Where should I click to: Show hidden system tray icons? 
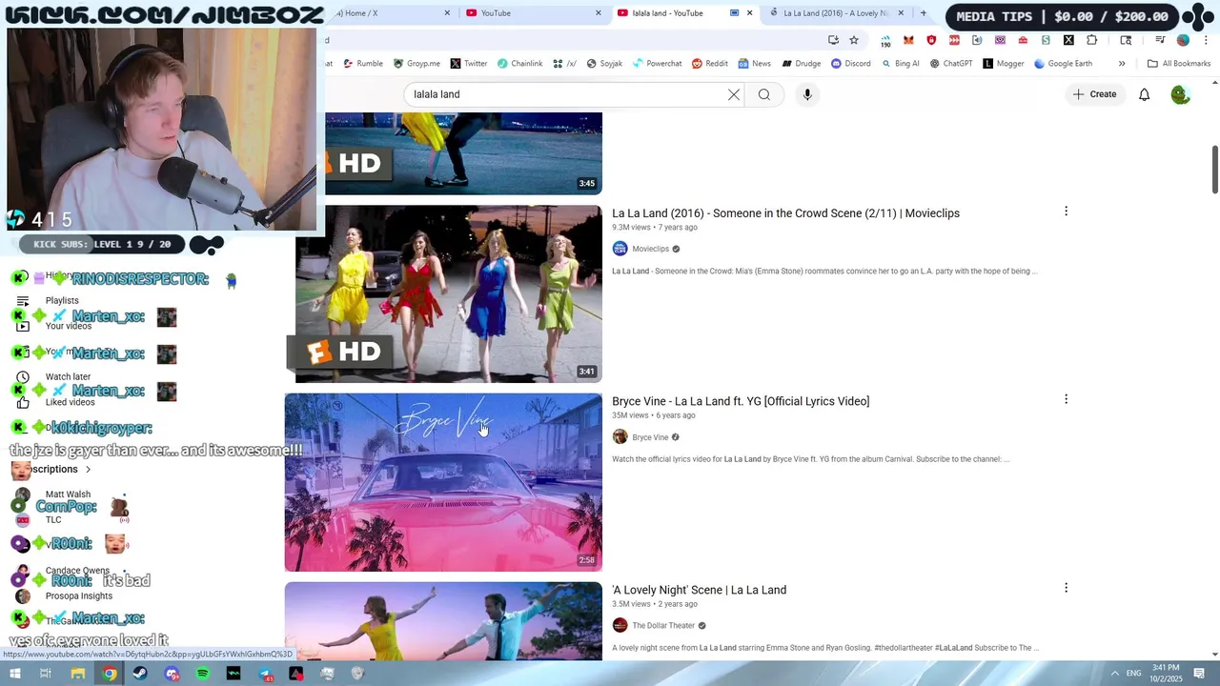[x=1114, y=674]
